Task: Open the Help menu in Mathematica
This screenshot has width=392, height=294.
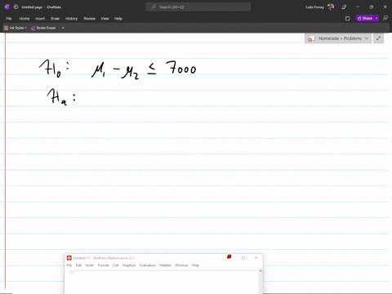Action: tap(195, 265)
